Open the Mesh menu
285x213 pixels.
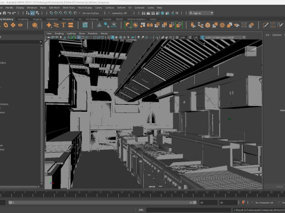43,8
